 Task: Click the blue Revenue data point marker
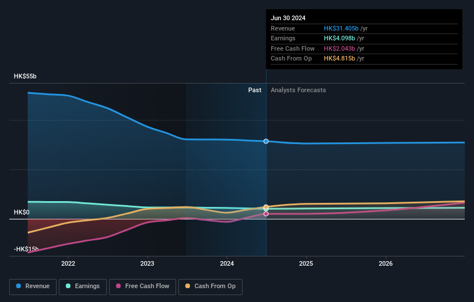click(266, 141)
